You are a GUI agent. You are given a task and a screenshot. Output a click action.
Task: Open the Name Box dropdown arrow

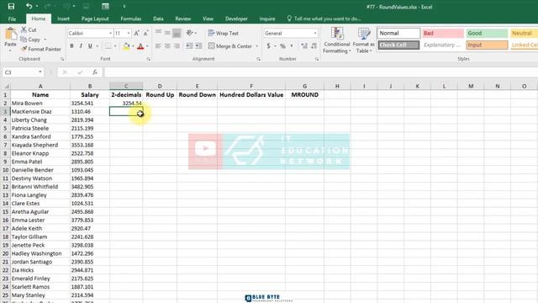pos(40,72)
